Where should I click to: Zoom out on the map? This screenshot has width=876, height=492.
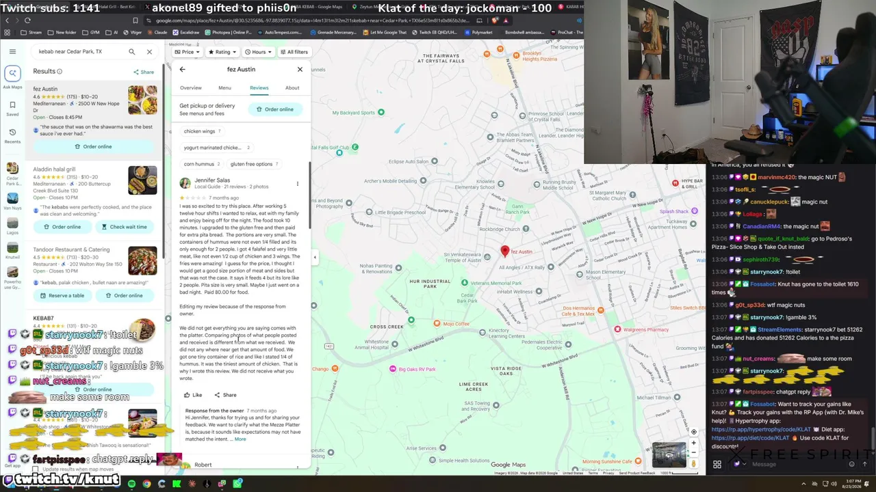693,452
